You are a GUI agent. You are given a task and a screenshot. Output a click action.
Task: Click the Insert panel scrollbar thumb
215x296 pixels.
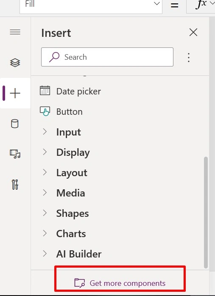[206, 213]
